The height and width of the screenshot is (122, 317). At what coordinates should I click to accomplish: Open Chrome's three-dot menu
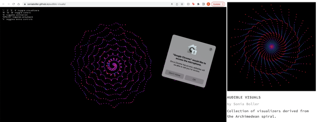223,4
